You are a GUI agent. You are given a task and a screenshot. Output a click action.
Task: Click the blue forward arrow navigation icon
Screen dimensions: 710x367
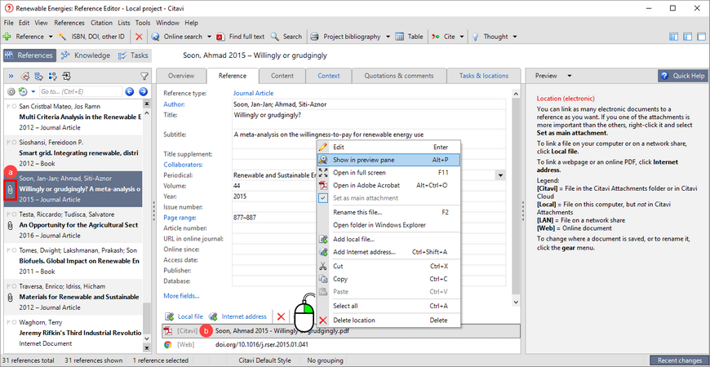click(143, 92)
